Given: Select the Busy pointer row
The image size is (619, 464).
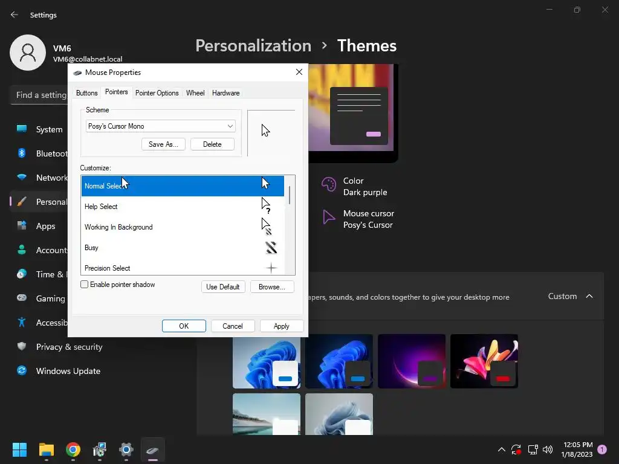Looking at the screenshot, I should coord(183,247).
